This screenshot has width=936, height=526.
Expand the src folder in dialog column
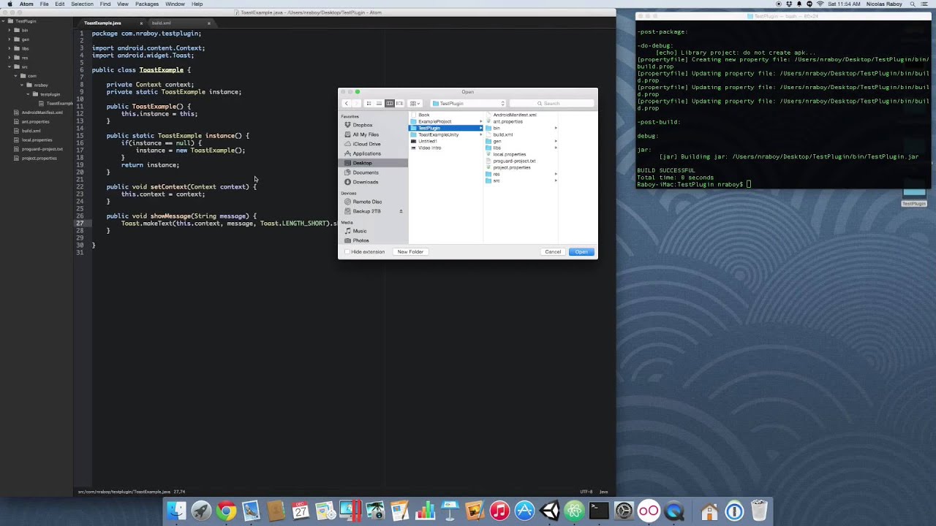(x=556, y=180)
